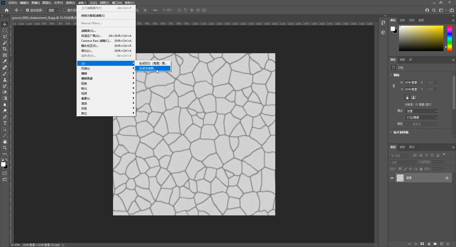Hide the 背景 layer with eye icon
456x247 pixels.
392,178
